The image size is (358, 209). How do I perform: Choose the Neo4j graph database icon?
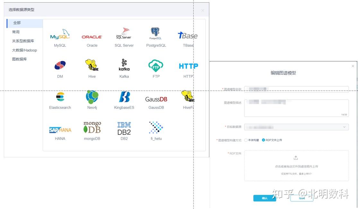(92, 97)
